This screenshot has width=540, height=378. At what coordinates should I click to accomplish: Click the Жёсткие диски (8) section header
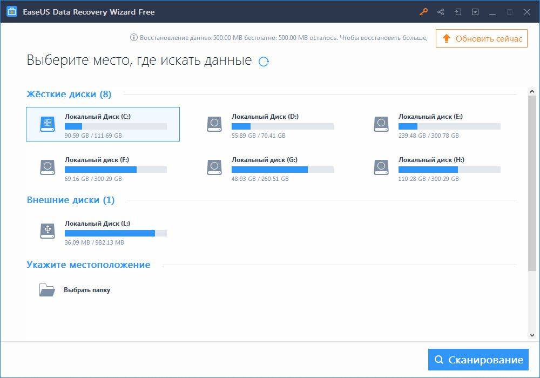click(x=69, y=94)
